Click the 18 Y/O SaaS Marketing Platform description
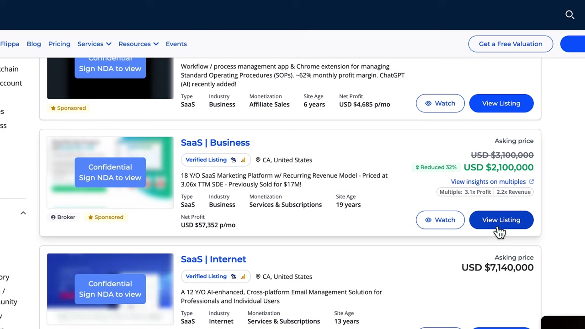 tap(284, 180)
